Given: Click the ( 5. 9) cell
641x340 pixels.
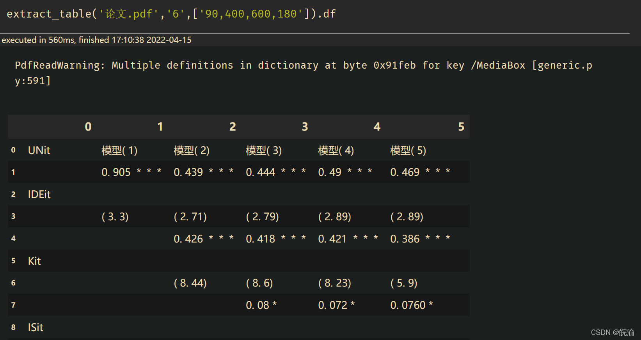Looking at the screenshot, I should click(x=404, y=283).
